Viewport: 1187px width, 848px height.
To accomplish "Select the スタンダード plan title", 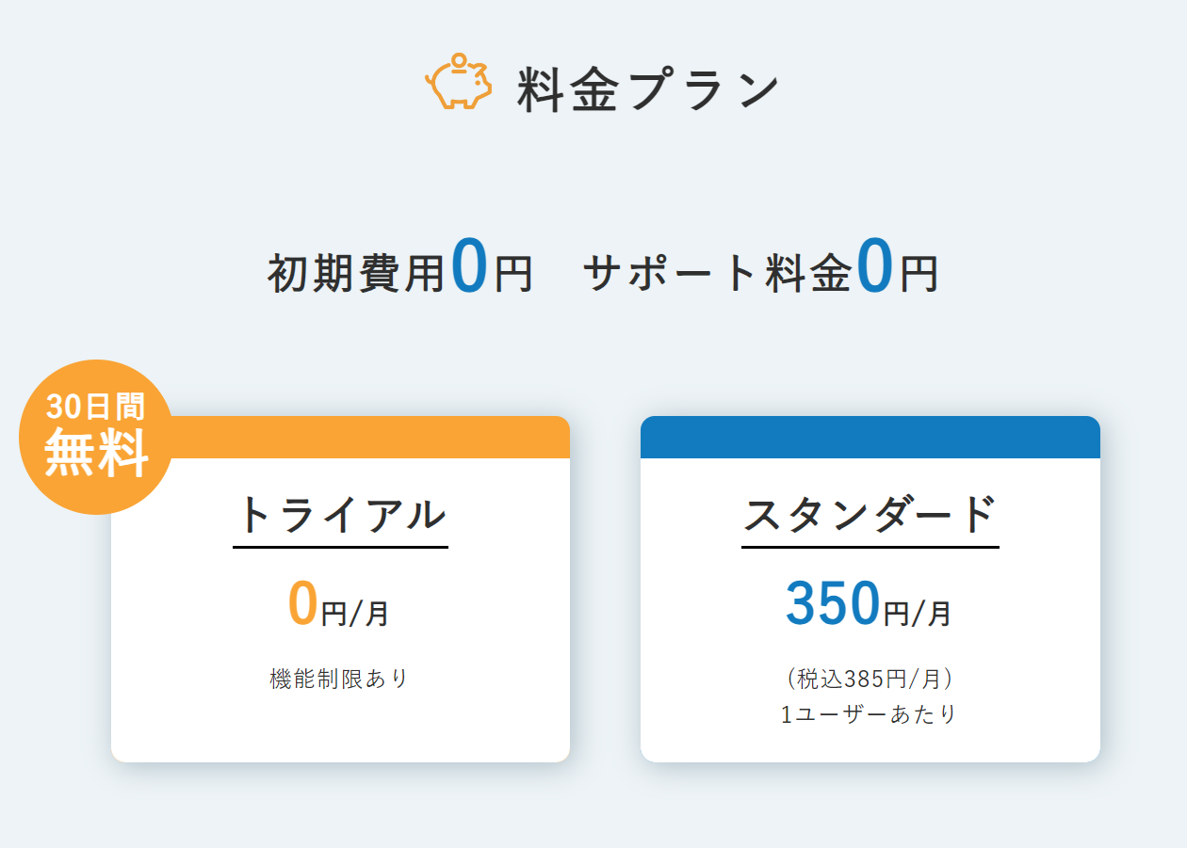I will pyautogui.click(x=870, y=516).
